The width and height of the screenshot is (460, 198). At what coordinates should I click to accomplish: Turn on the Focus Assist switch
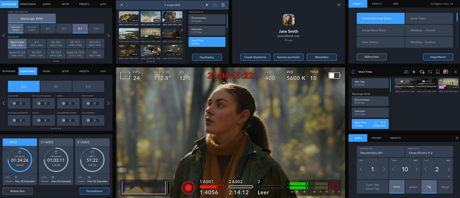point(93,103)
